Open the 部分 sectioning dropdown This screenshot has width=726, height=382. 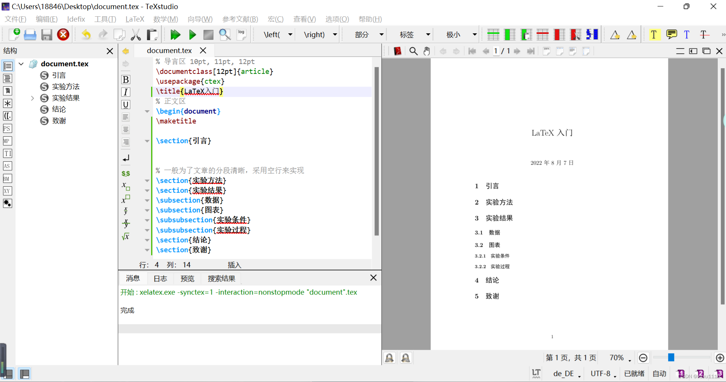click(381, 34)
